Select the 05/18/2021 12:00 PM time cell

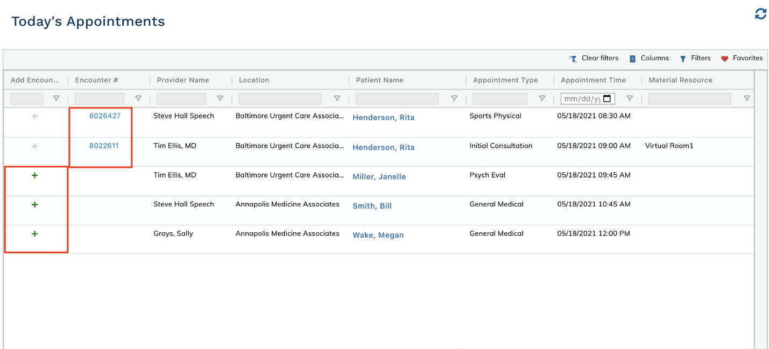[x=594, y=234]
